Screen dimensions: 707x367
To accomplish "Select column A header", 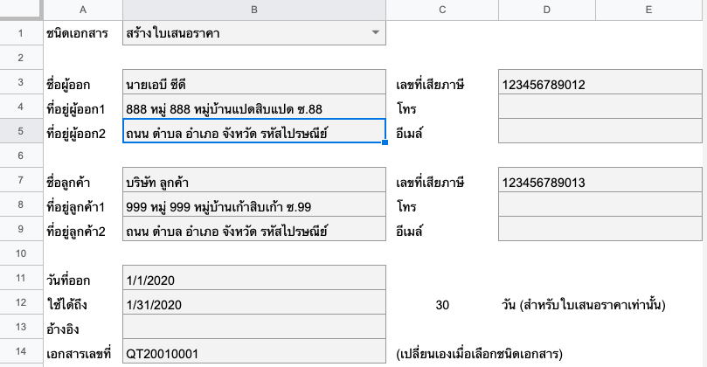I will click(83, 10).
